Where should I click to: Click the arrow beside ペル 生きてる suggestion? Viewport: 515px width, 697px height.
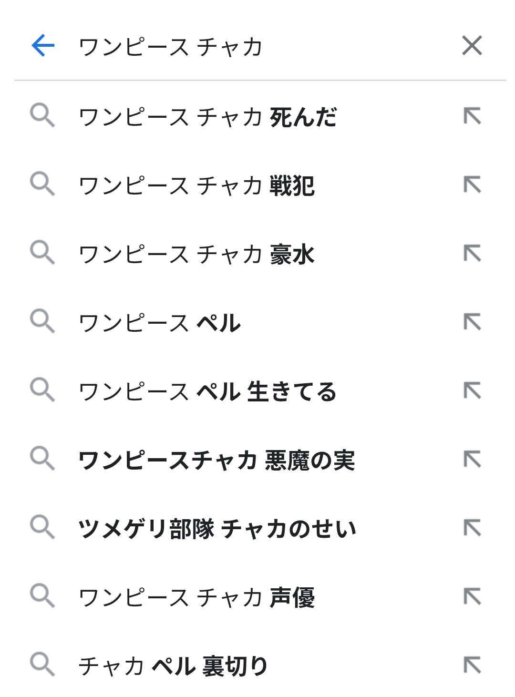(x=472, y=391)
